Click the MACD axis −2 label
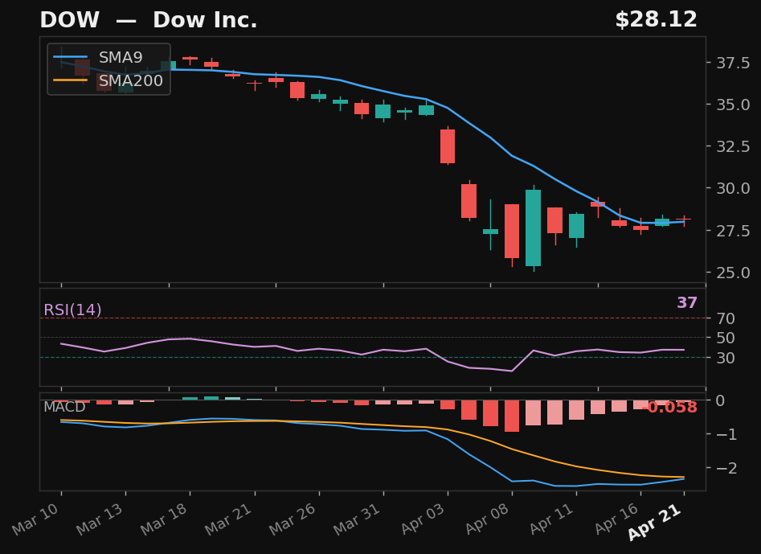 tap(726, 468)
